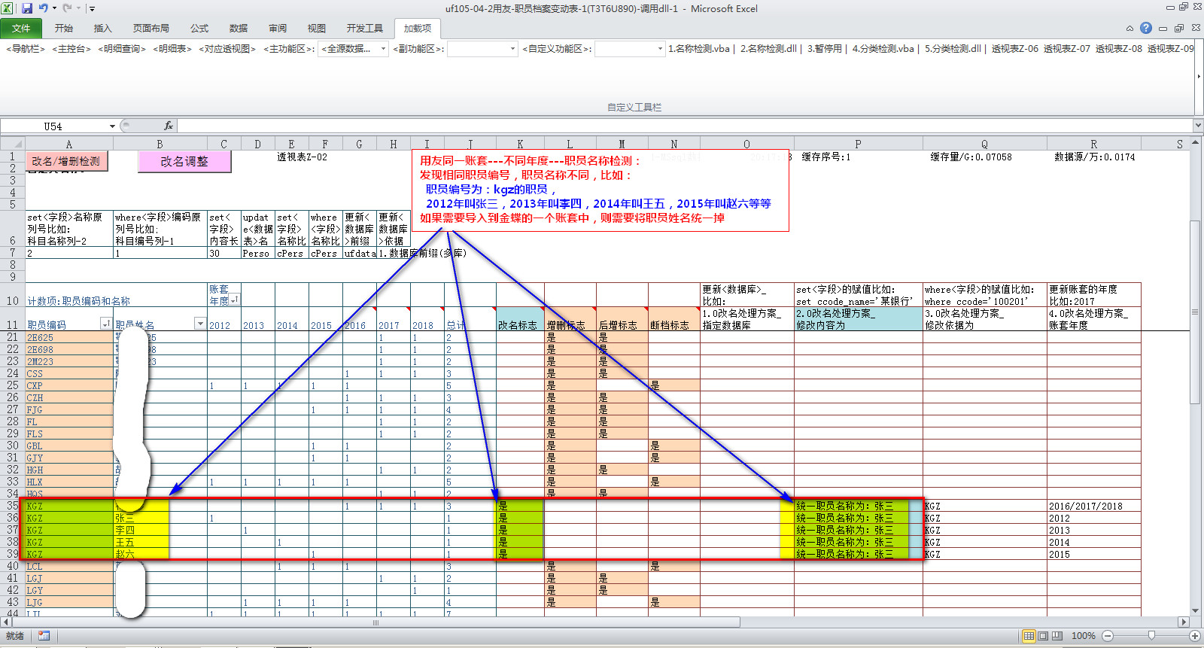
Task: Click the Undo arrow icon
Action: pyautogui.click(x=44, y=8)
